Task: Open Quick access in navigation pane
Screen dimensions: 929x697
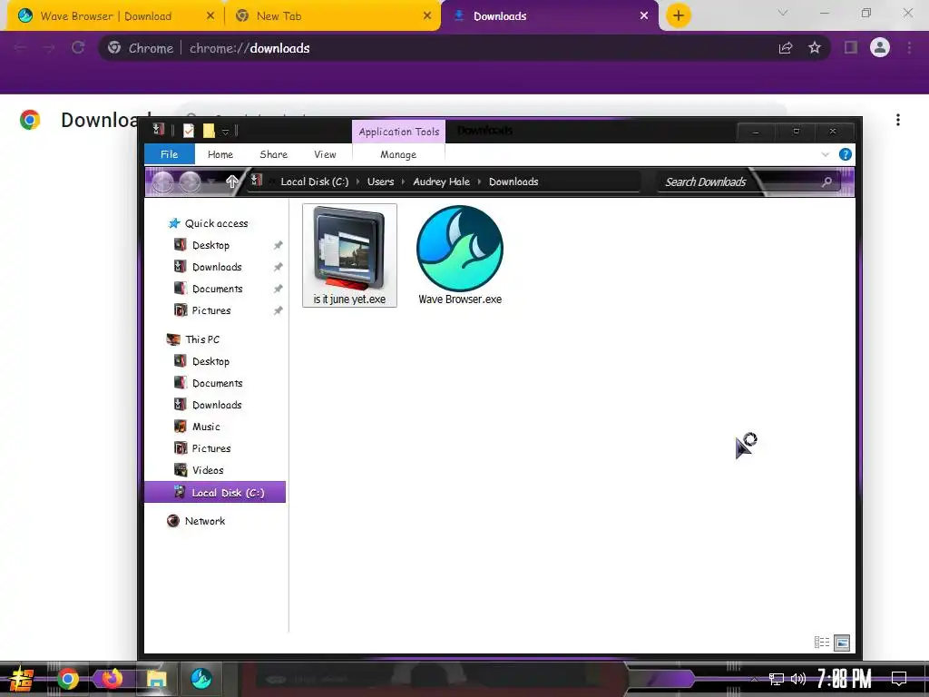Action: (x=216, y=223)
